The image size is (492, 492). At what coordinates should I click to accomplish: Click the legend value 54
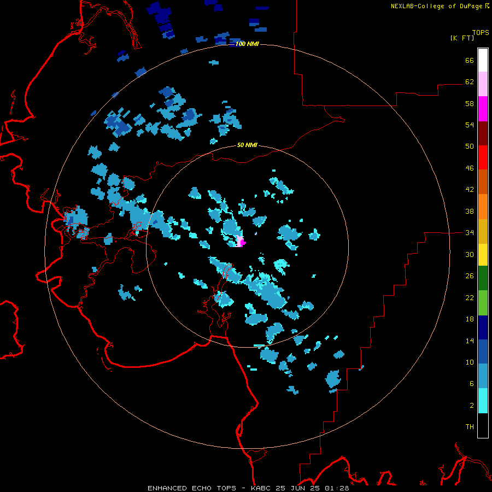[x=470, y=125]
